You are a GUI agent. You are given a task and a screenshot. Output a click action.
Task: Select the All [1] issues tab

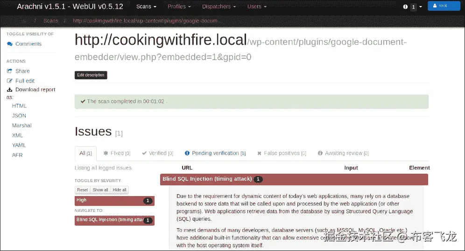point(85,153)
